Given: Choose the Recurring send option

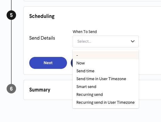Looking at the screenshot, I should point(106,95).
